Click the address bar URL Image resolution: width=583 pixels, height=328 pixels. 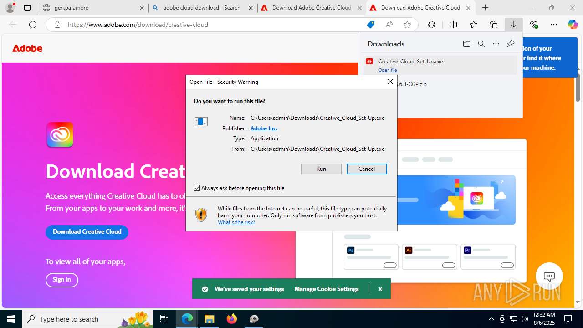pos(138,25)
